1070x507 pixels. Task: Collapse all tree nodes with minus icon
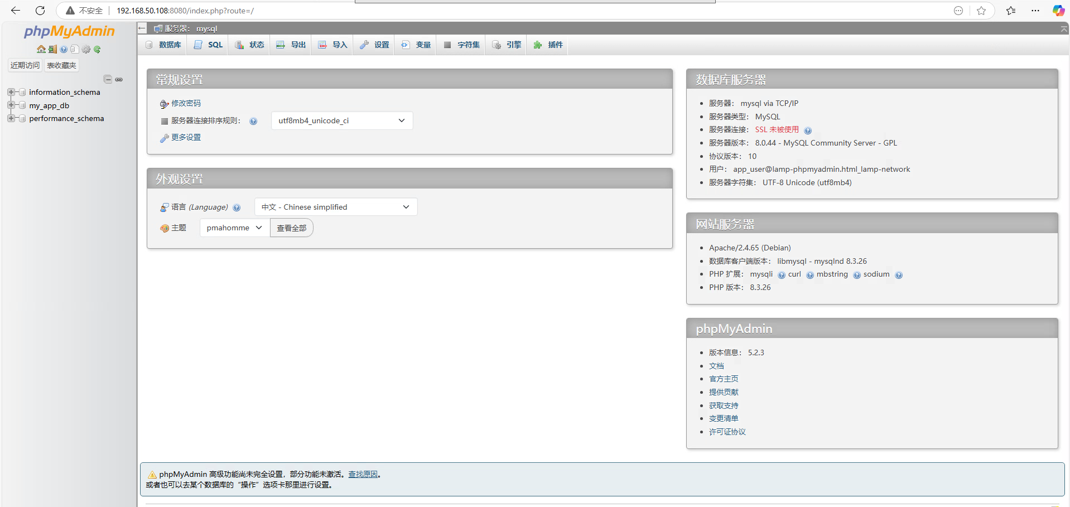tap(108, 79)
